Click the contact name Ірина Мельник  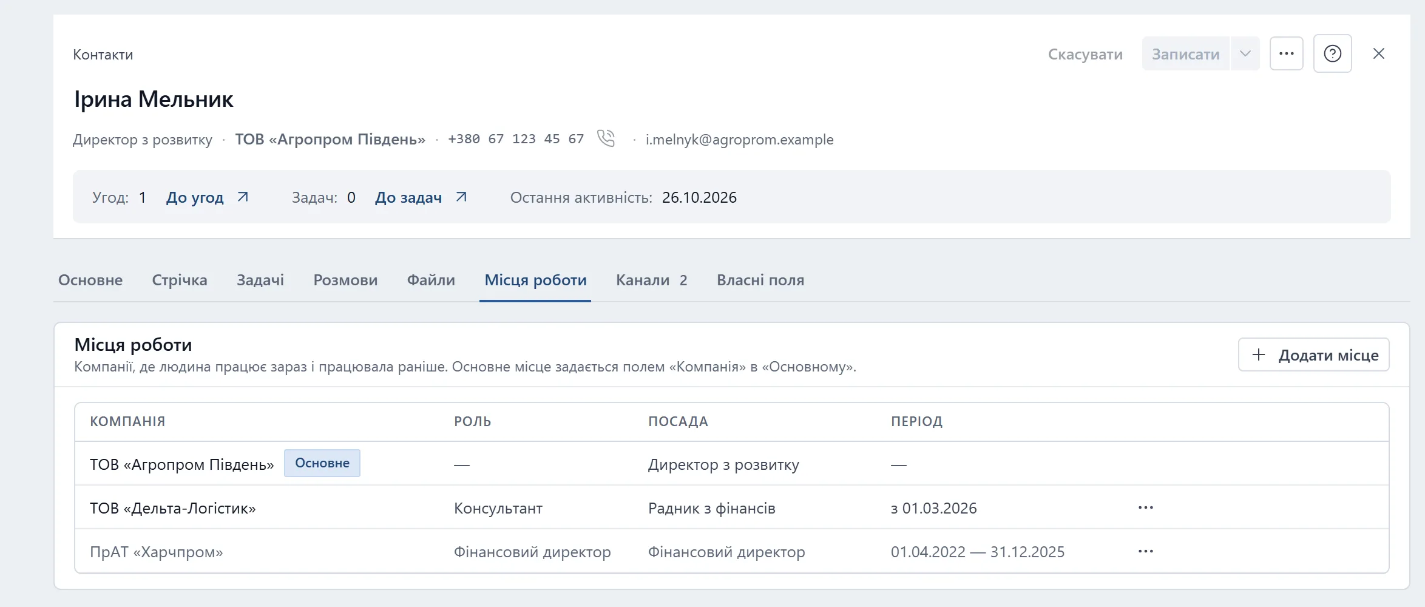154,99
